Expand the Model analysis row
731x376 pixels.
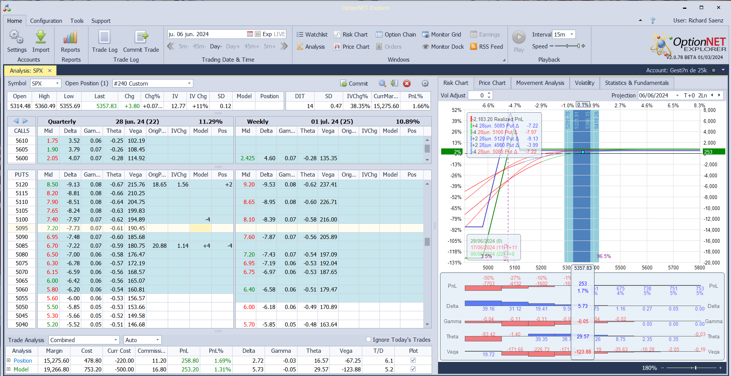pos(8,369)
